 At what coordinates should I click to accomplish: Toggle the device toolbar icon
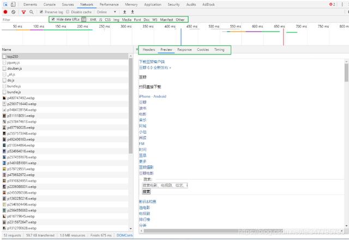pos(14,4)
